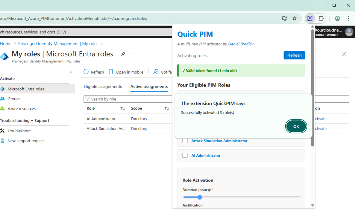Adjust the Duration hours slider handle
The width and height of the screenshot is (355, 222).
(199, 197)
